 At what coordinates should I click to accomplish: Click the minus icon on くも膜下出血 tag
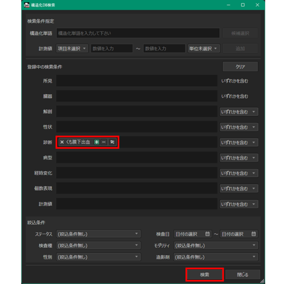tap(104, 142)
